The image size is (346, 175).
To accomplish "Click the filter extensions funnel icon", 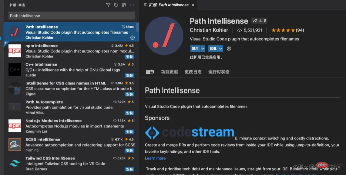I will tap(108, 5).
